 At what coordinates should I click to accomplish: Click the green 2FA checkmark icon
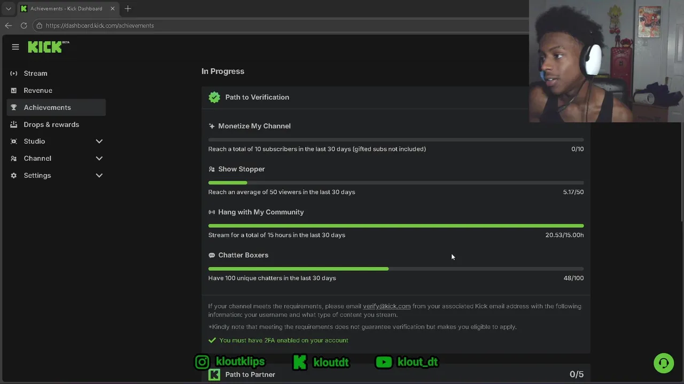coord(212,340)
